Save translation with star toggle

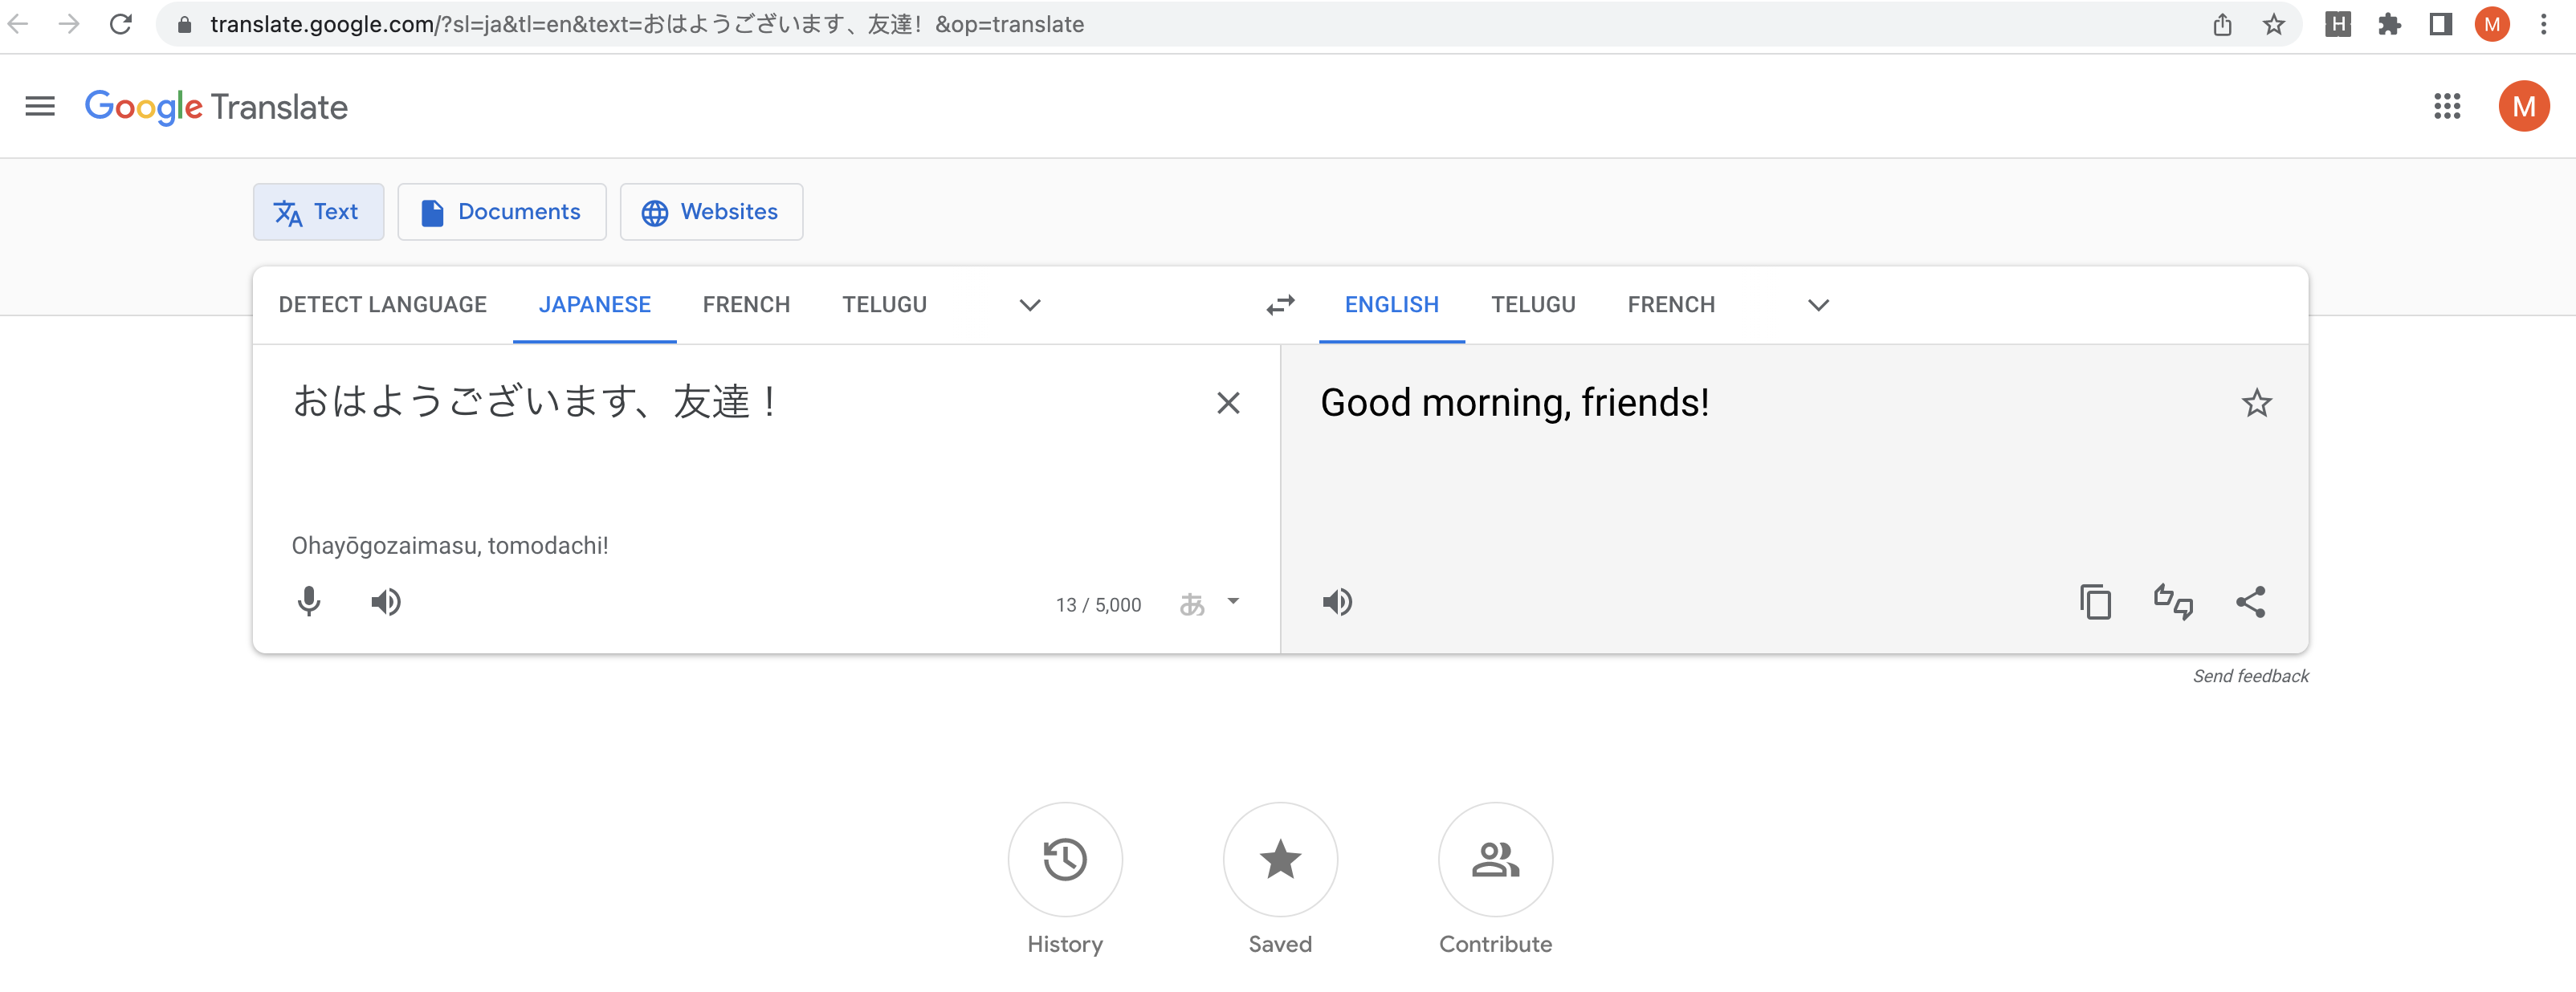click(2256, 403)
